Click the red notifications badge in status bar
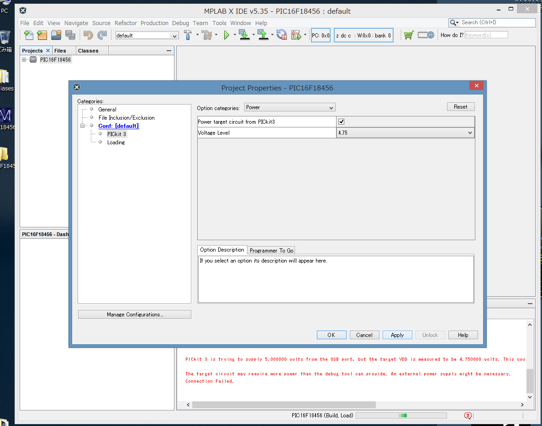The width and height of the screenshot is (542, 426). [x=468, y=415]
